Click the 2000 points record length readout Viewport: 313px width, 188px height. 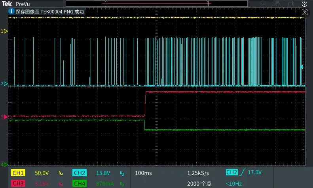(199, 183)
